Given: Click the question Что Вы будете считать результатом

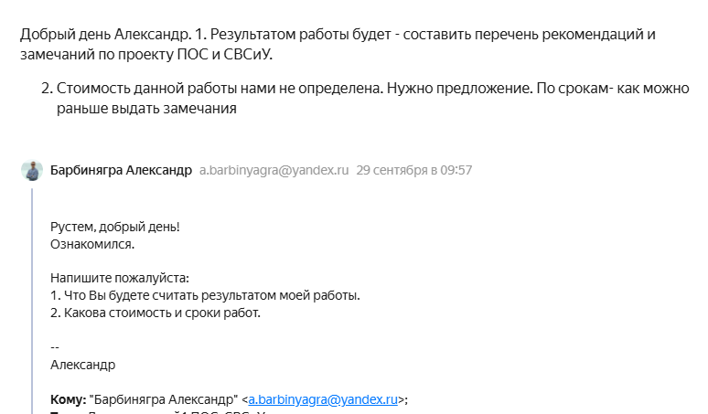Looking at the screenshot, I should click(206, 295).
